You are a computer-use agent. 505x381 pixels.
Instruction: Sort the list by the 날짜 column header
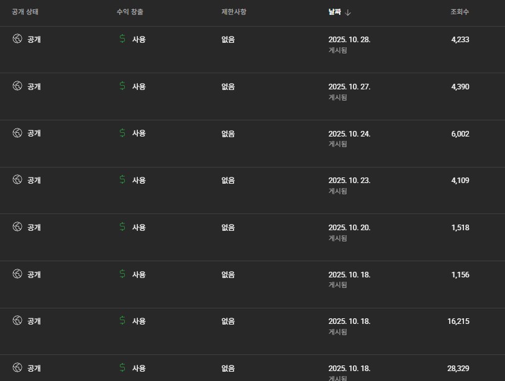pos(335,12)
